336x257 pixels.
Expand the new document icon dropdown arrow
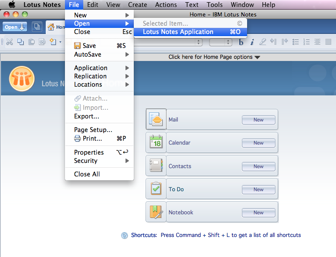pyautogui.click(x=61, y=42)
